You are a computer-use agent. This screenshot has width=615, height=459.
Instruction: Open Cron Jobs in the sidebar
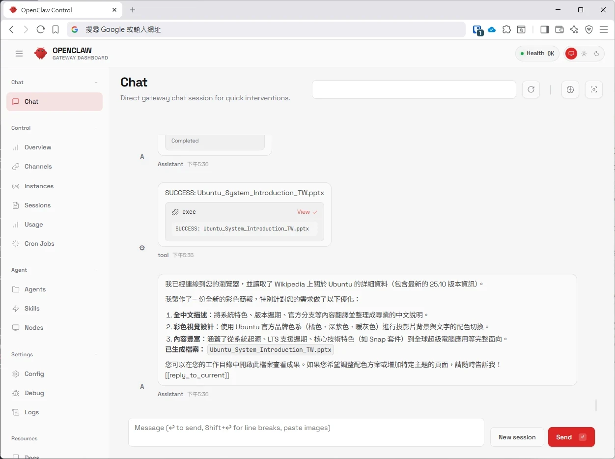point(39,244)
